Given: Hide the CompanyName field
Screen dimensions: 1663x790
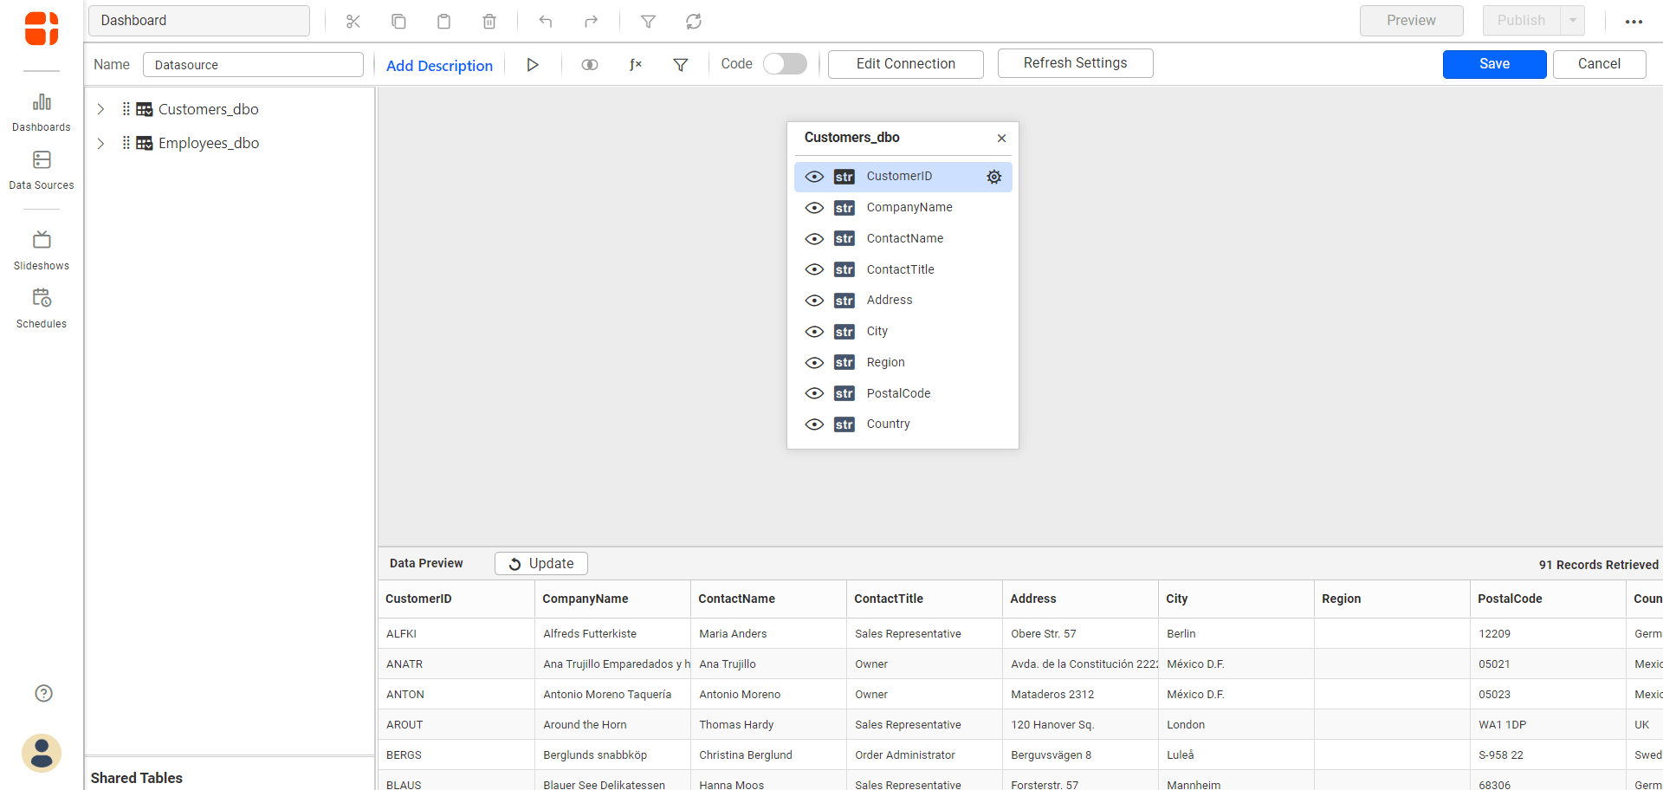Looking at the screenshot, I should [814, 208].
